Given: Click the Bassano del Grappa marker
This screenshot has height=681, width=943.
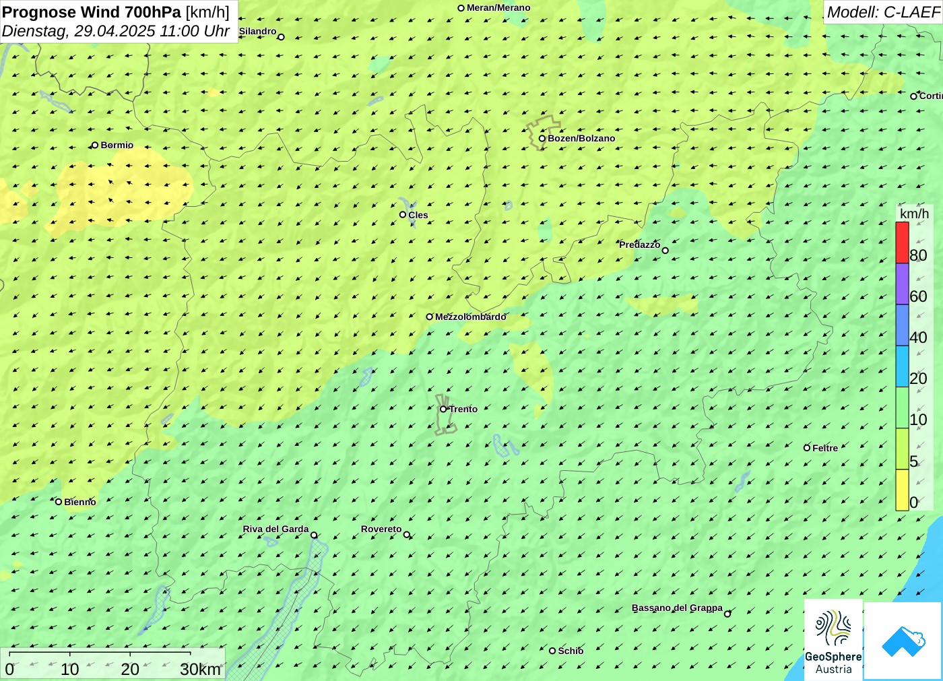Looking at the screenshot, I should [x=727, y=614].
